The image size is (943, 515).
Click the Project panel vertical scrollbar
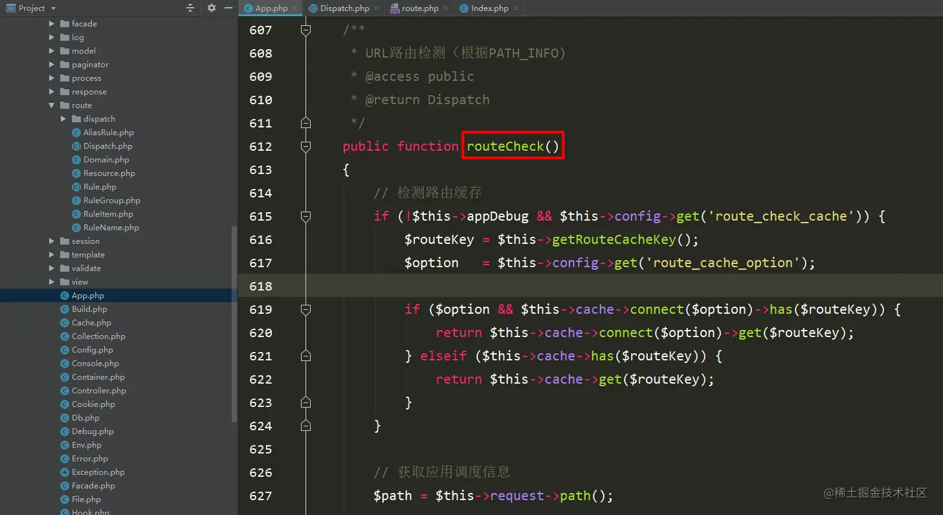[235, 323]
